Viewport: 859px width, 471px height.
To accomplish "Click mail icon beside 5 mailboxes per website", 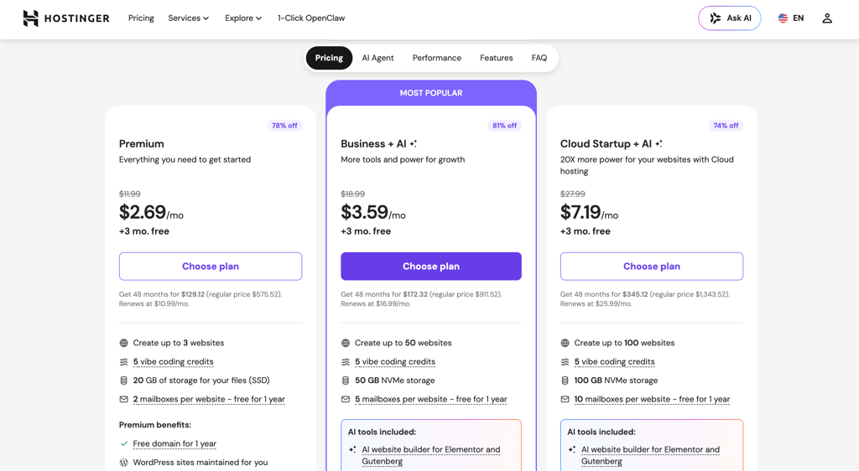I will point(346,399).
